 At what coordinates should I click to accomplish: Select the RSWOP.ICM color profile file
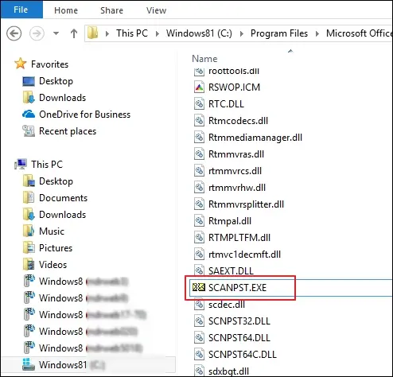234,87
